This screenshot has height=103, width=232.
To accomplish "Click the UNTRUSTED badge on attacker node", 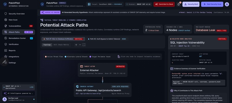I will click(120, 66).
